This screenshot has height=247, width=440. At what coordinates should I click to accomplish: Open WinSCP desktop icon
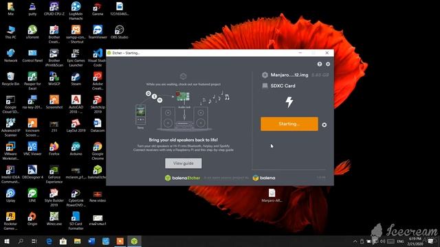(x=54, y=79)
